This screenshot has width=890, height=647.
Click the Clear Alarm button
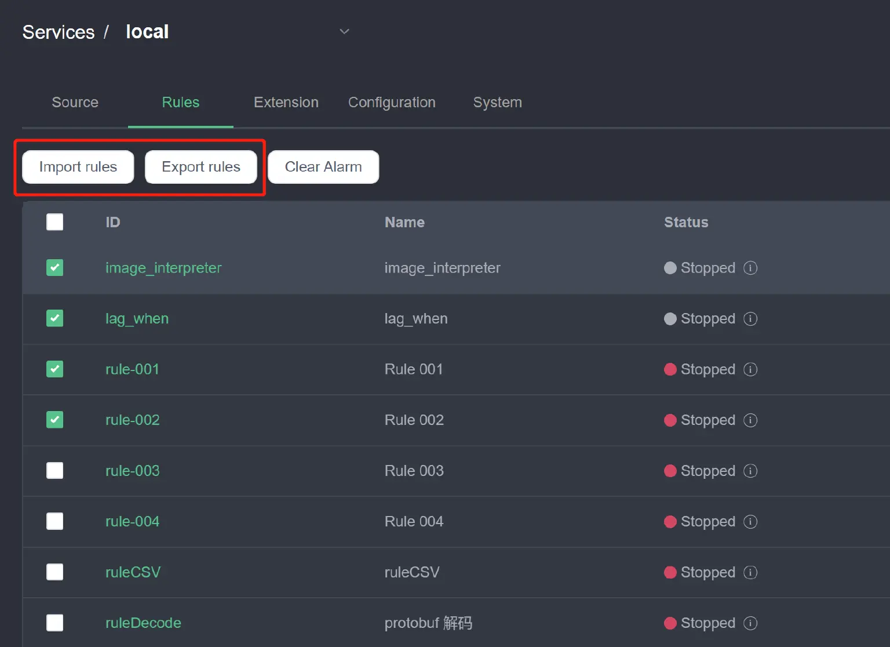(x=323, y=167)
